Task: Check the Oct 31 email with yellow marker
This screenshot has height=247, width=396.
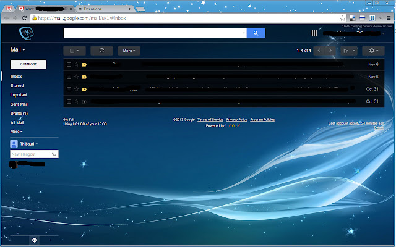Action: click(x=69, y=89)
